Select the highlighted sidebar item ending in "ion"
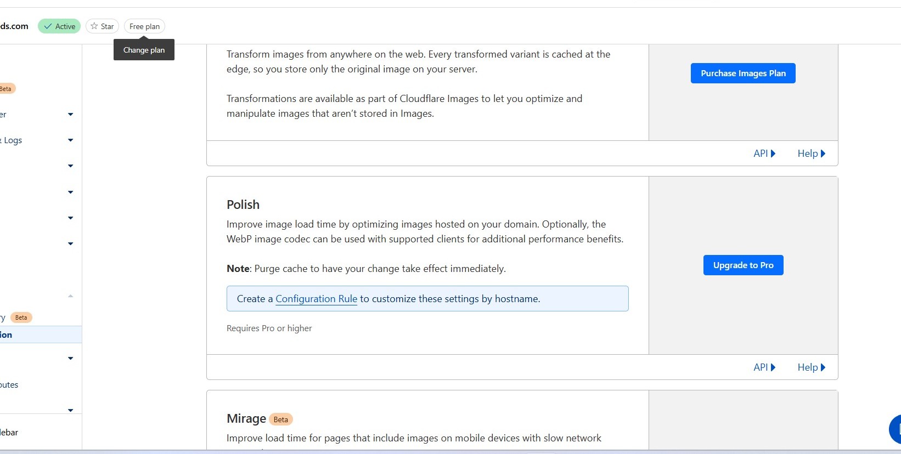901x454 pixels. 41,334
